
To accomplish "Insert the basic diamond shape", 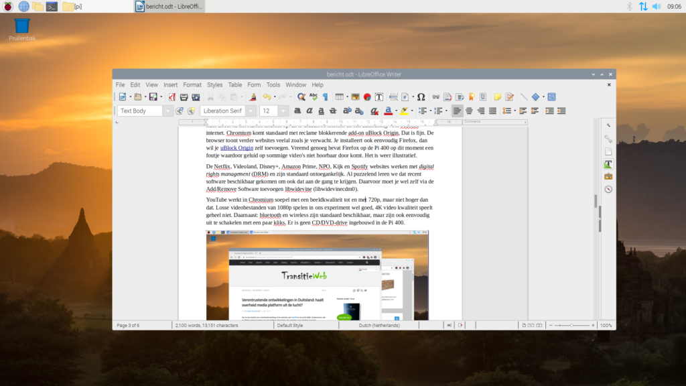I will point(535,96).
